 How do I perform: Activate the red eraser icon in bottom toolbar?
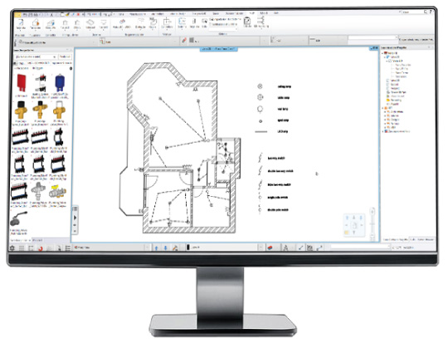[x=270, y=247]
